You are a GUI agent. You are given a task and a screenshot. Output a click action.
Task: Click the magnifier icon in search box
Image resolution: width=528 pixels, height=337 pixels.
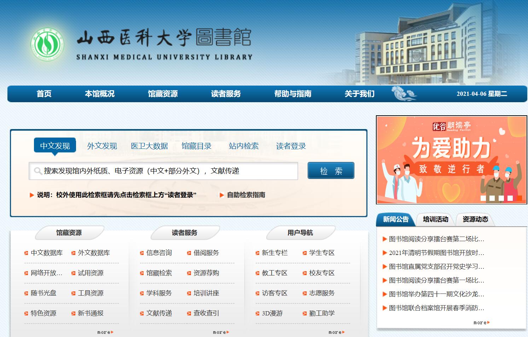37,171
